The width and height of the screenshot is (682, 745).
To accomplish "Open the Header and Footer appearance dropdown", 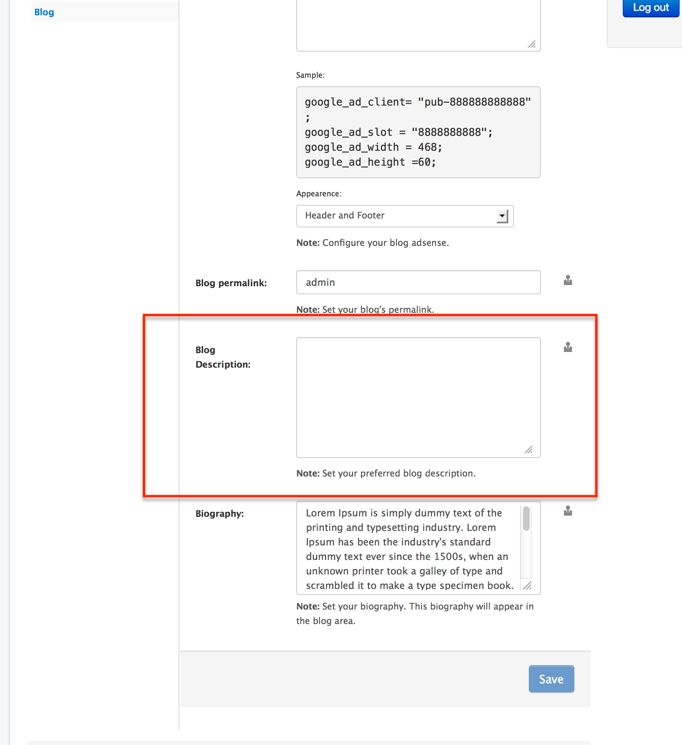I will (405, 216).
